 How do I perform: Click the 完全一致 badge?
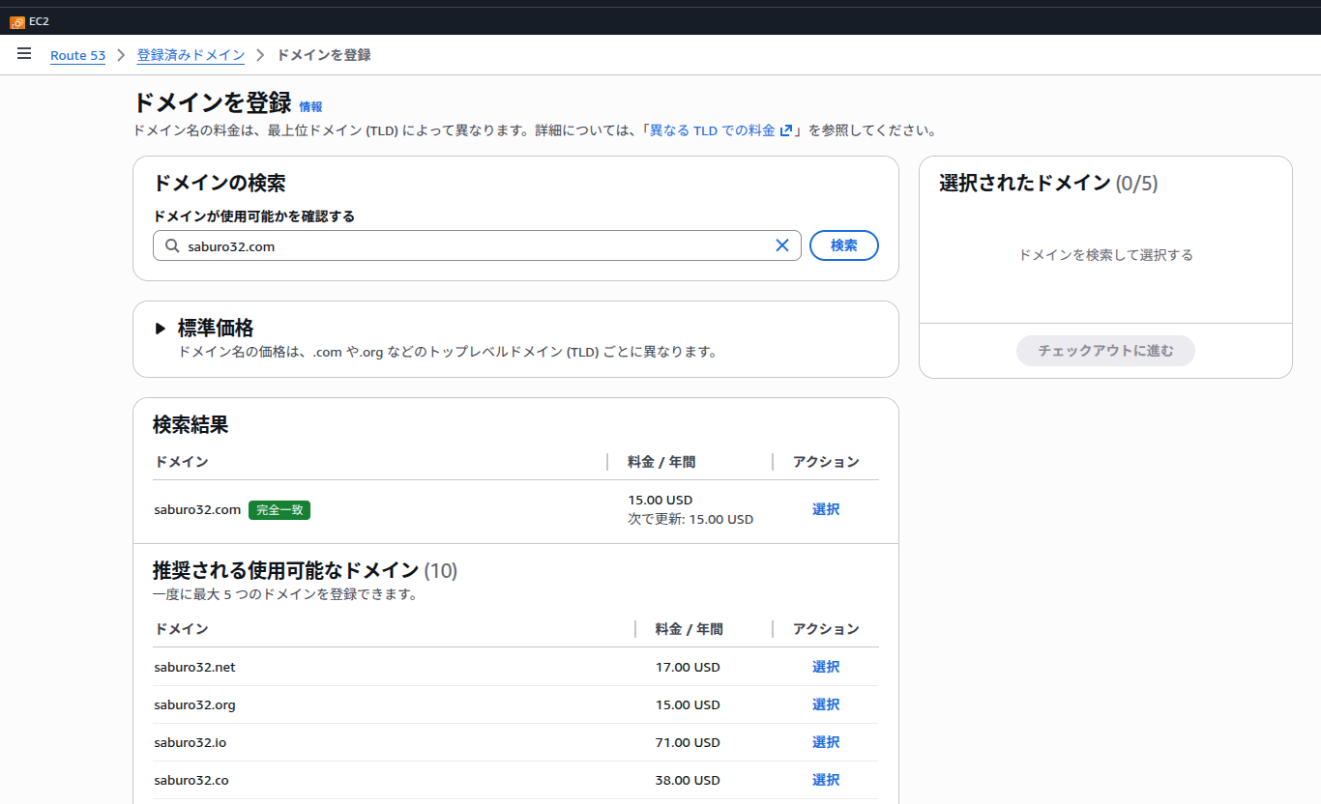tap(279, 510)
